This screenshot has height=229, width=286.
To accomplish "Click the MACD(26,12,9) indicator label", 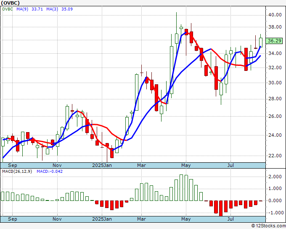I will coord(17,172).
